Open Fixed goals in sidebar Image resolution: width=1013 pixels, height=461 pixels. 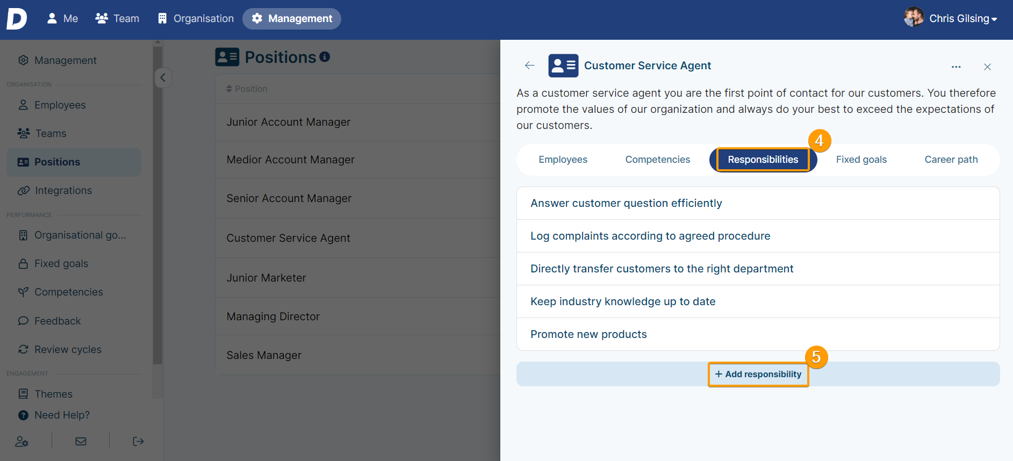click(74, 264)
